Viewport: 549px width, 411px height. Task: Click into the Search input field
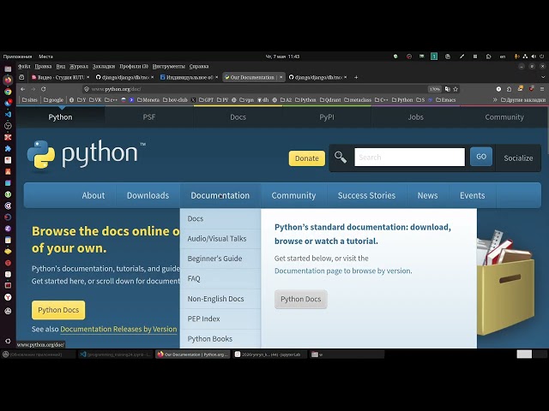click(x=410, y=158)
